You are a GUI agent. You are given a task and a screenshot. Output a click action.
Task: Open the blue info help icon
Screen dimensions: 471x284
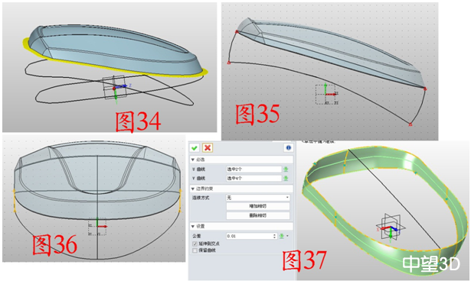click(289, 147)
